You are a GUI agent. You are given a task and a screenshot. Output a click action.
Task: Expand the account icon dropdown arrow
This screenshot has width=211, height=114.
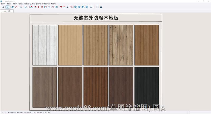point(94,7)
